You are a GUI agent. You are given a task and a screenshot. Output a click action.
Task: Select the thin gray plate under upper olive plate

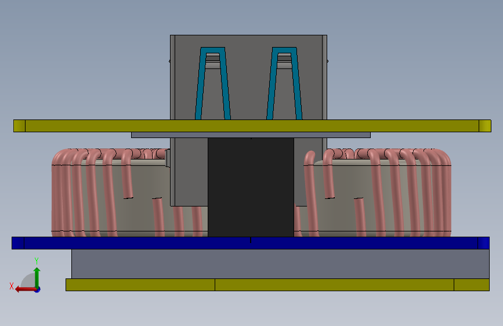click(x=251, y=135)
